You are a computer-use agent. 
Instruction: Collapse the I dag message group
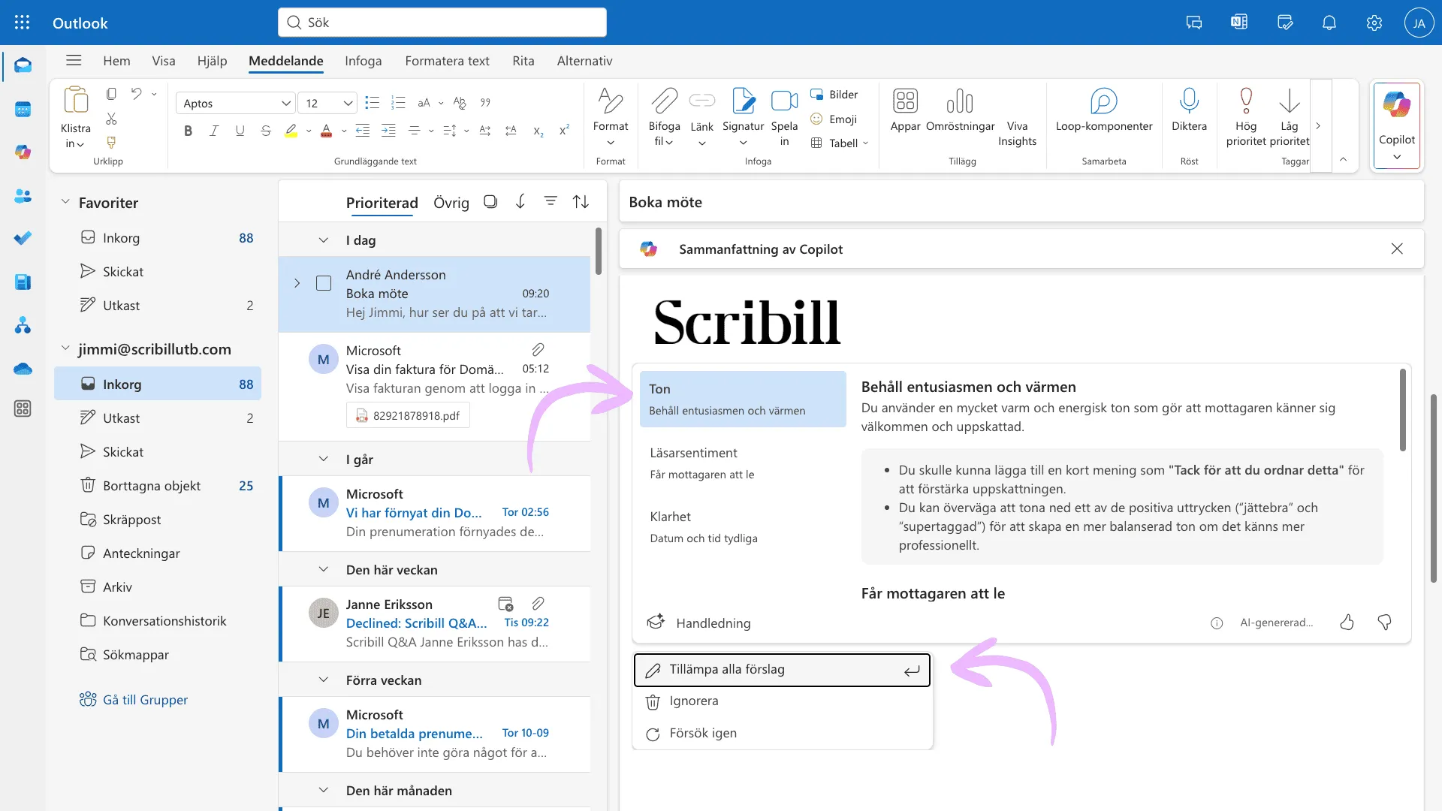coord(323,240)
